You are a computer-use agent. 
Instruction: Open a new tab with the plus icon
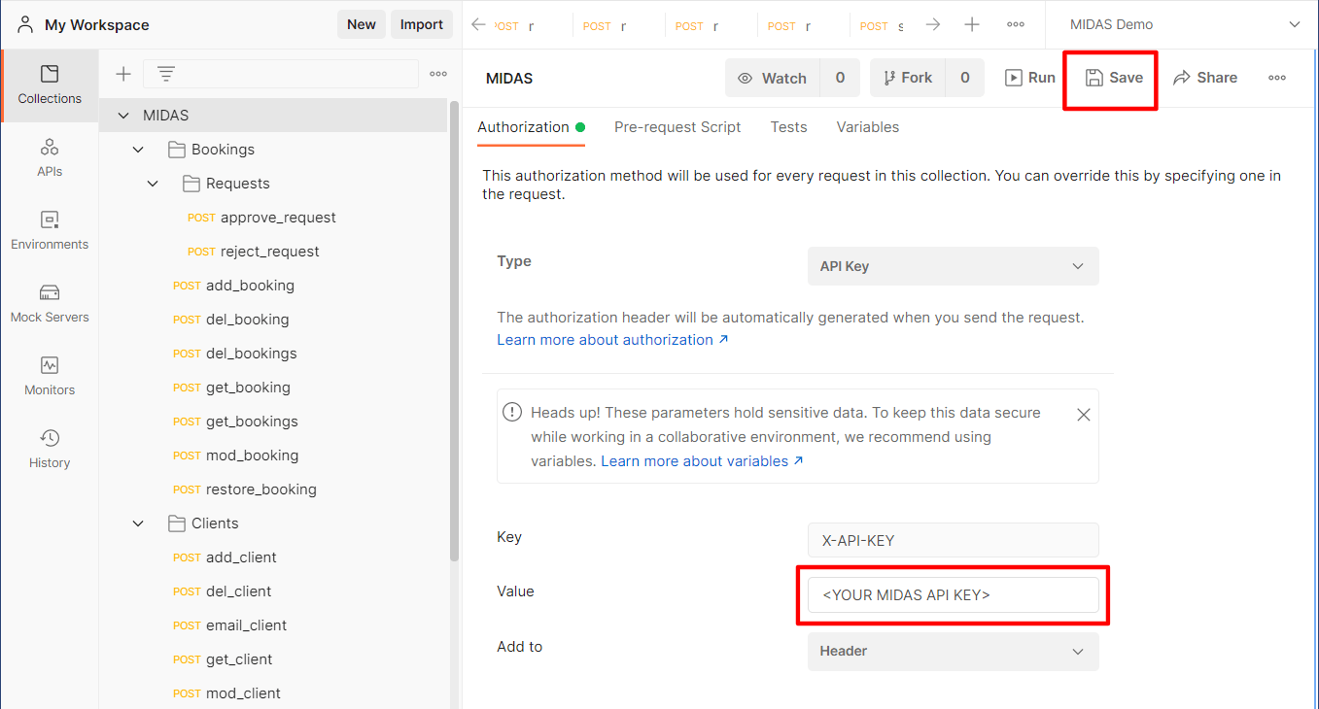(x=972, y=25)
